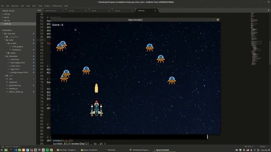This screenshot has width=271, height=152.
Task: Switch to YouTube - Google Chrome taskbar window
Action: (67, 150)
